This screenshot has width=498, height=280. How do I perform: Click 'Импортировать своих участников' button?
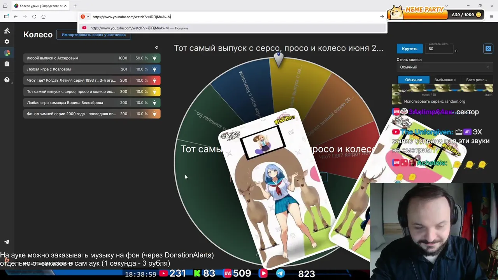pos(93,35)
